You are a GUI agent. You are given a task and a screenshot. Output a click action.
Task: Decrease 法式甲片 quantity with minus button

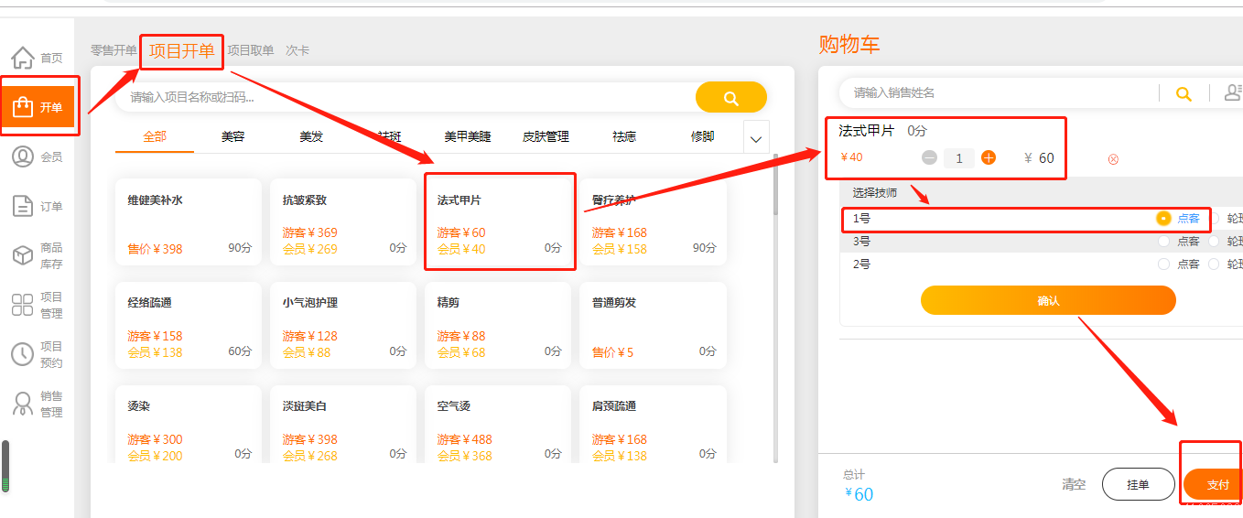(x=929, y=157)
